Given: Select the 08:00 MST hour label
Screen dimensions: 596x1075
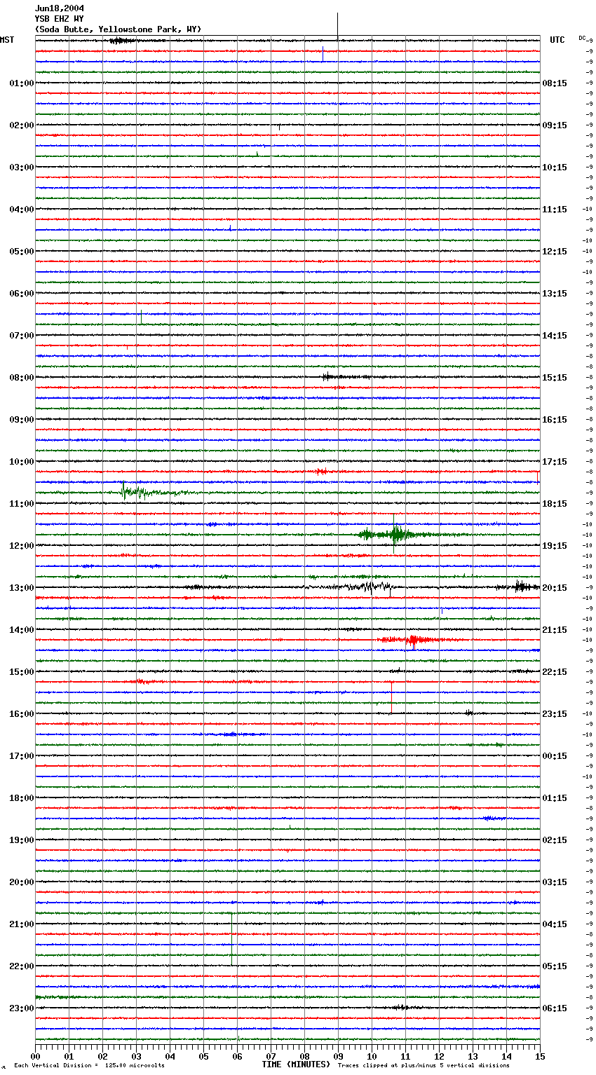Looking at the screenshot, I should (x=22, y=378).
